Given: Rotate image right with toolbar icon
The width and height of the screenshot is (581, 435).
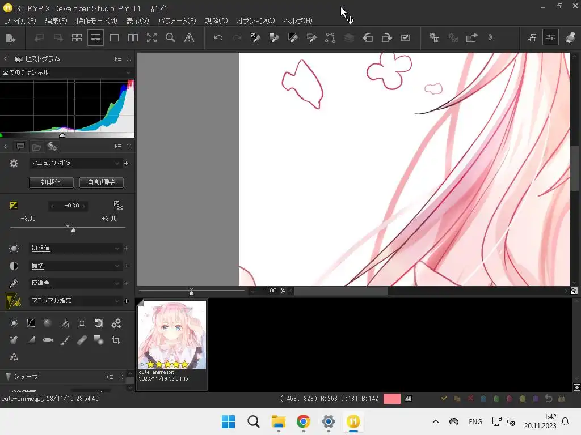Looking at the screenshot, I should coord(386,38).
